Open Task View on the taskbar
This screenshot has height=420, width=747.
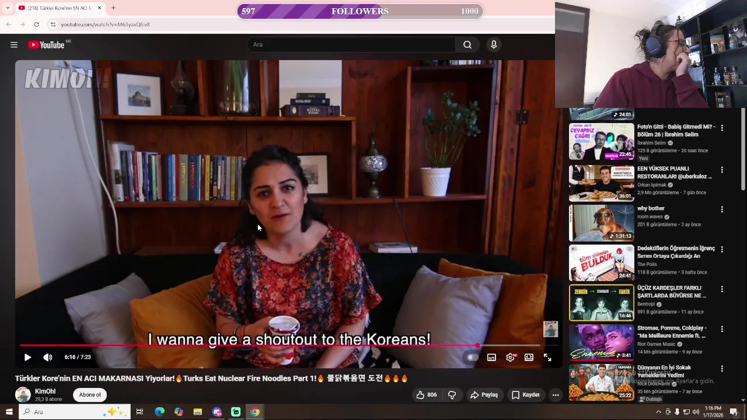[139, 412]
